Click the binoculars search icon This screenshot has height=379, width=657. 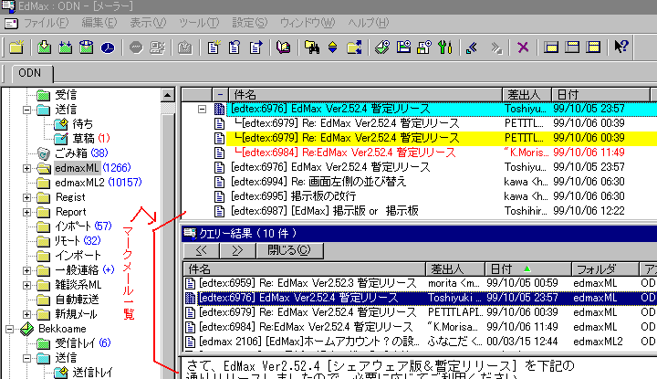pyautogui.click(x=313, y=47)
